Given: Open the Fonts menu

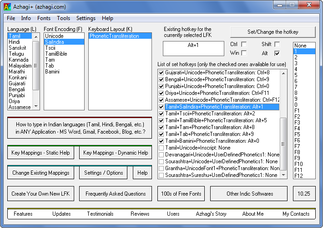Looking at the screenshot, I should pyautogui.click(x=44, y=18).
